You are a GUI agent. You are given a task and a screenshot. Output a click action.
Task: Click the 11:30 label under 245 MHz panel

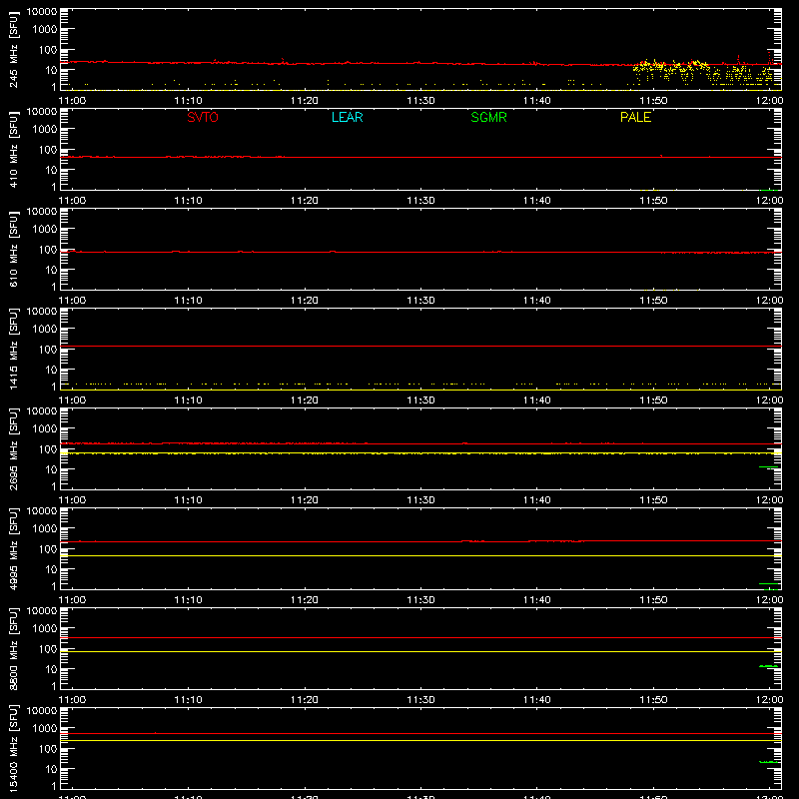420,101
